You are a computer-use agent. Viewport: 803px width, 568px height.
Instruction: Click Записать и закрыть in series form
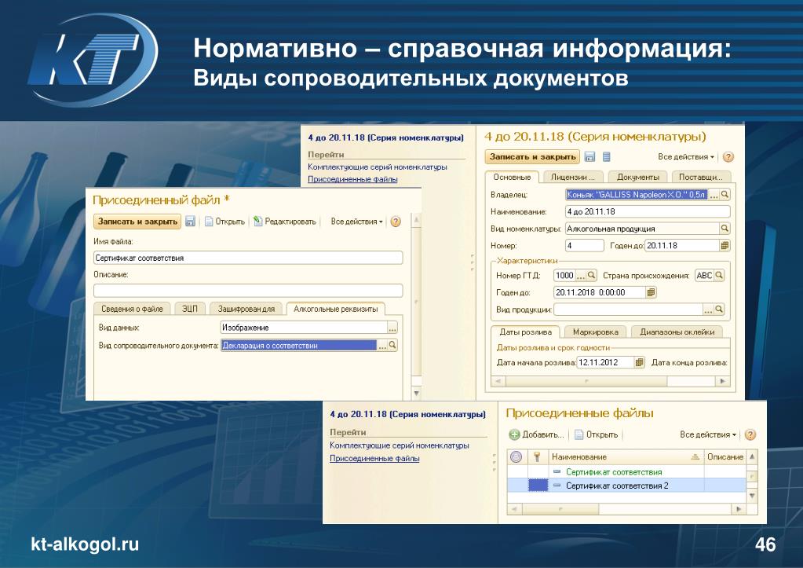532,157
